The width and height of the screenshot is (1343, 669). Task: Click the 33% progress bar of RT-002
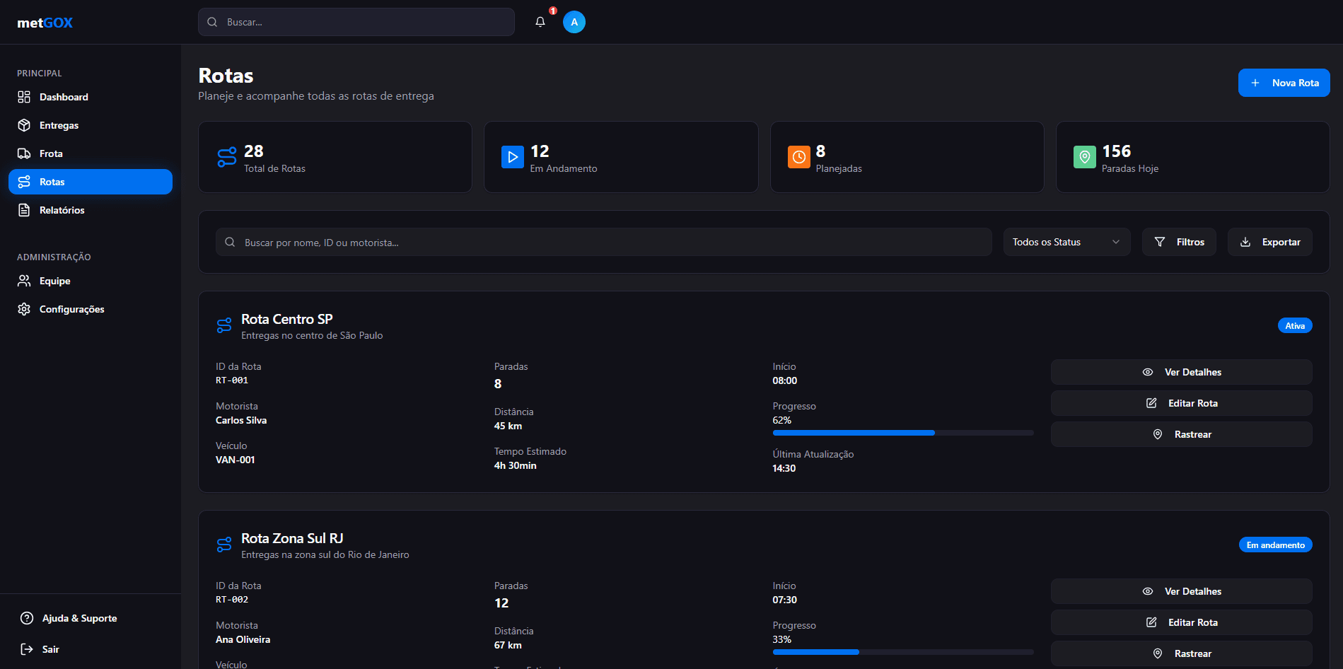(x=903, y=652)
